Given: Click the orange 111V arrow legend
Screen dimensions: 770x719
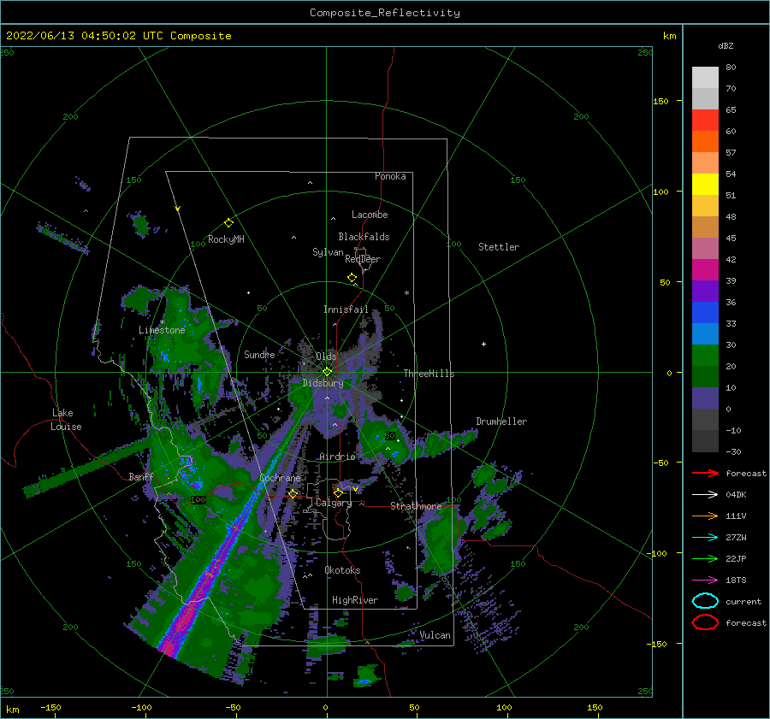Looking at the screenshot, I should tap(705, 516).
